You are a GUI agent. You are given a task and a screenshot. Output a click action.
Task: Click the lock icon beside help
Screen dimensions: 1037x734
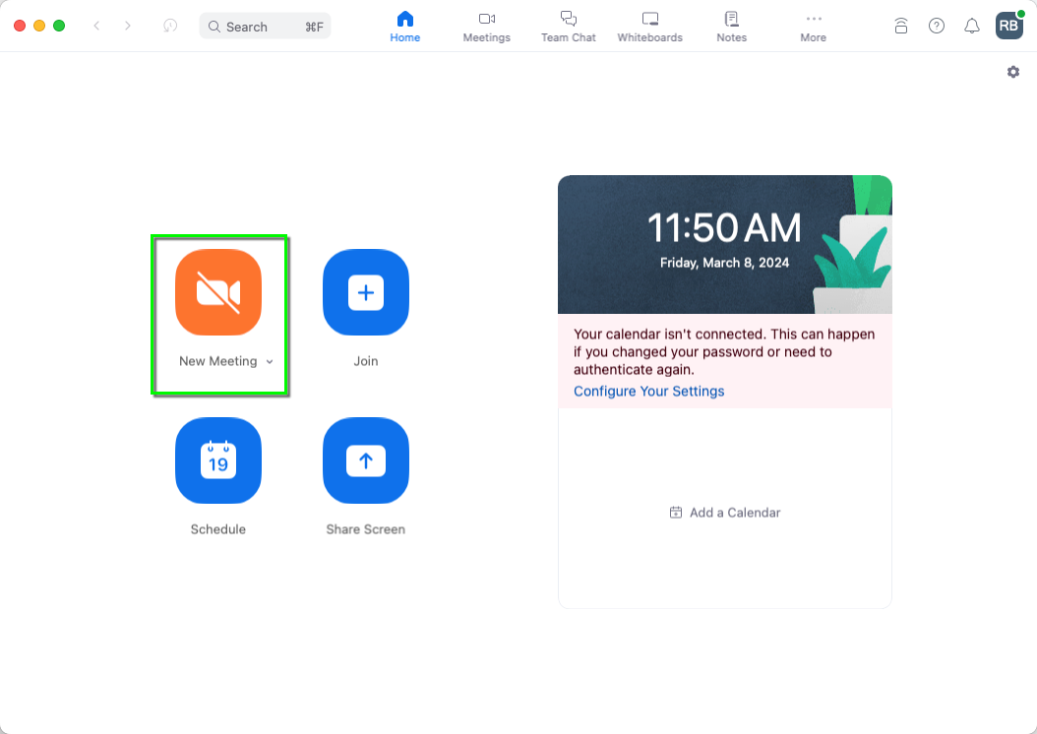(901, 27)
